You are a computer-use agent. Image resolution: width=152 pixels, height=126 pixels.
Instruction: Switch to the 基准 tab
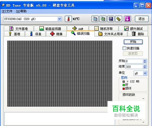(x=14, y=34)
